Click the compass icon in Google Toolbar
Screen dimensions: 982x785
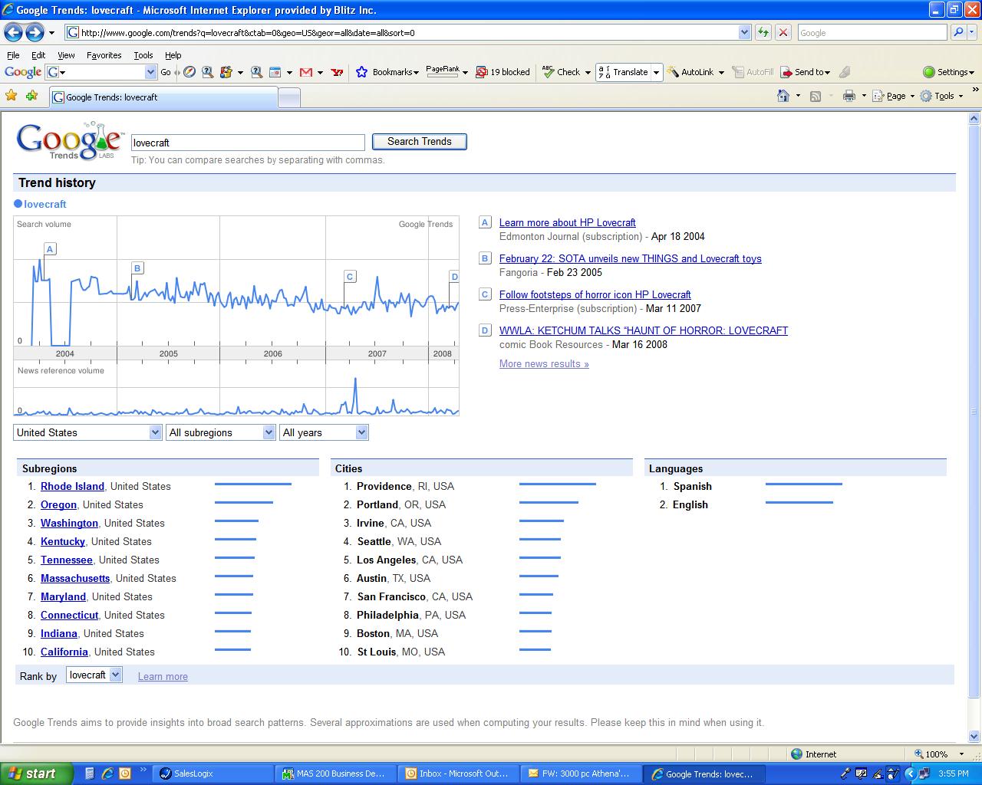coord(189,72)
